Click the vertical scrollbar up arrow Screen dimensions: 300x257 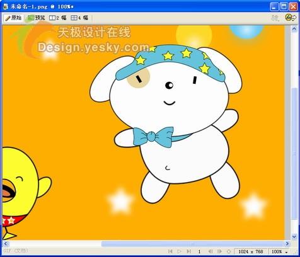click(x=294, y=28)
